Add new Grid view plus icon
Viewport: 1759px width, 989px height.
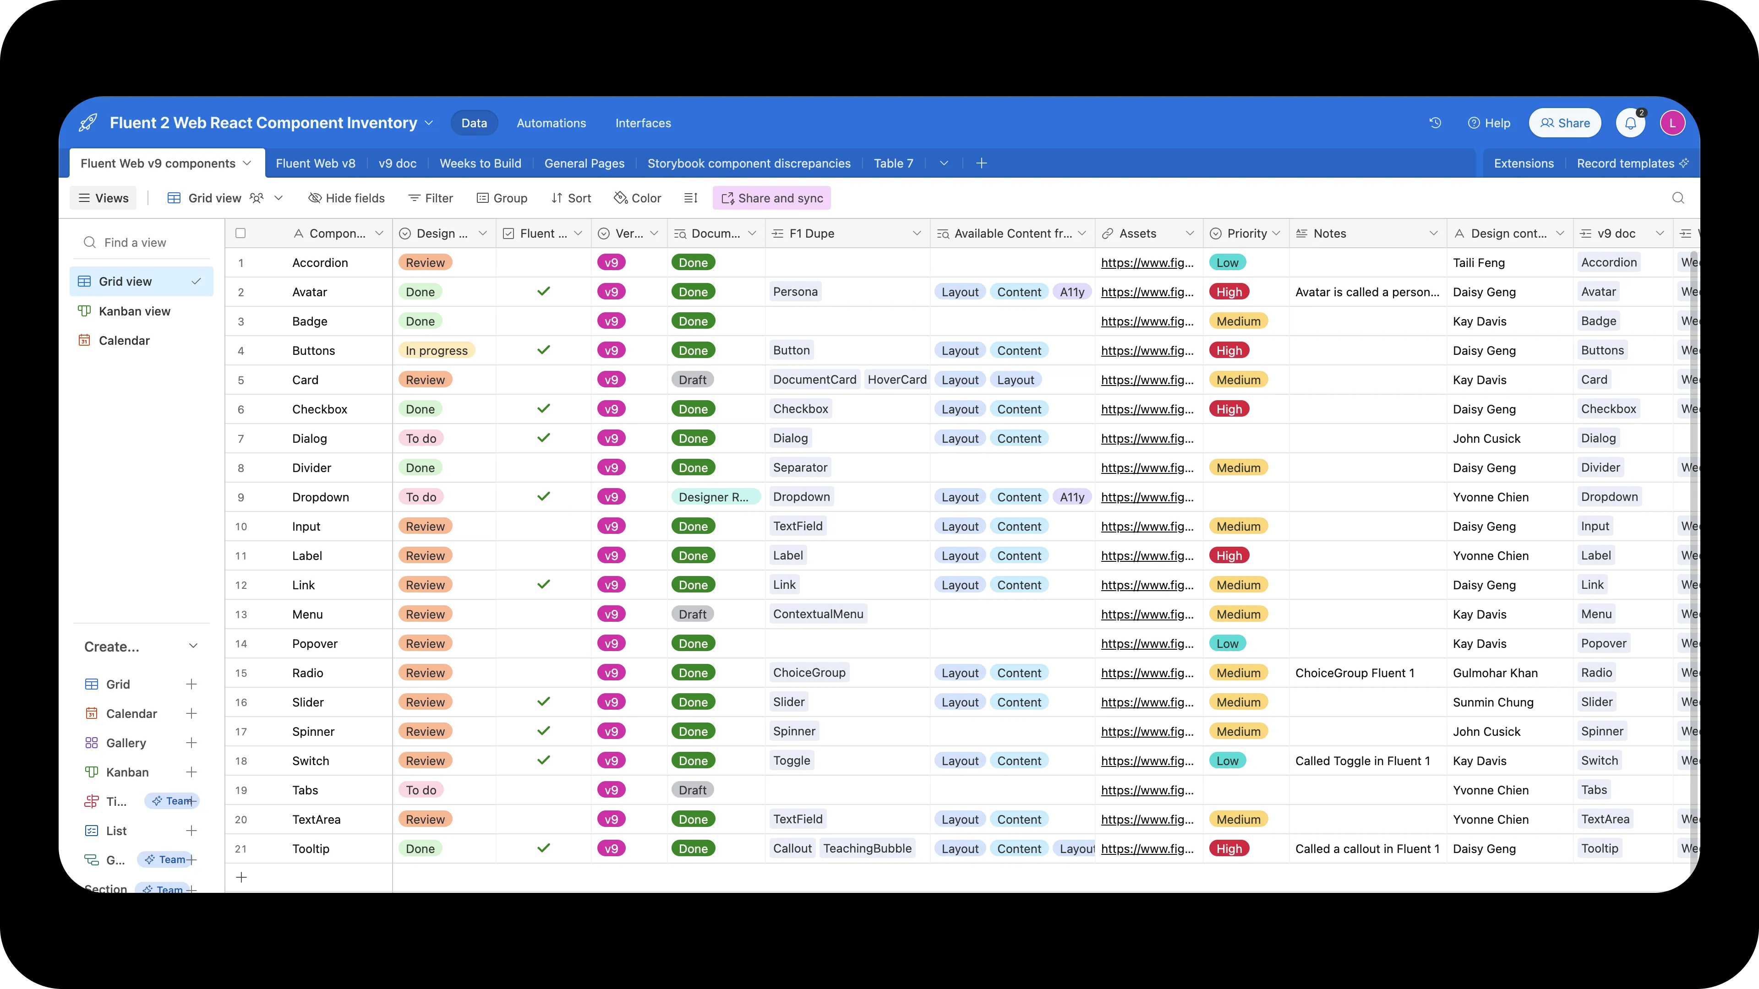192,684
